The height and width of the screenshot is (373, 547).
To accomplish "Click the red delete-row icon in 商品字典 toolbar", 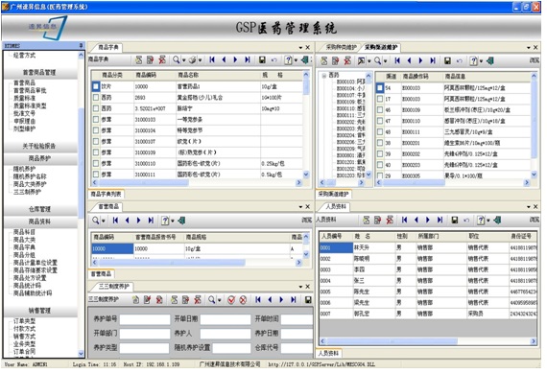I will tap(162, 60).
